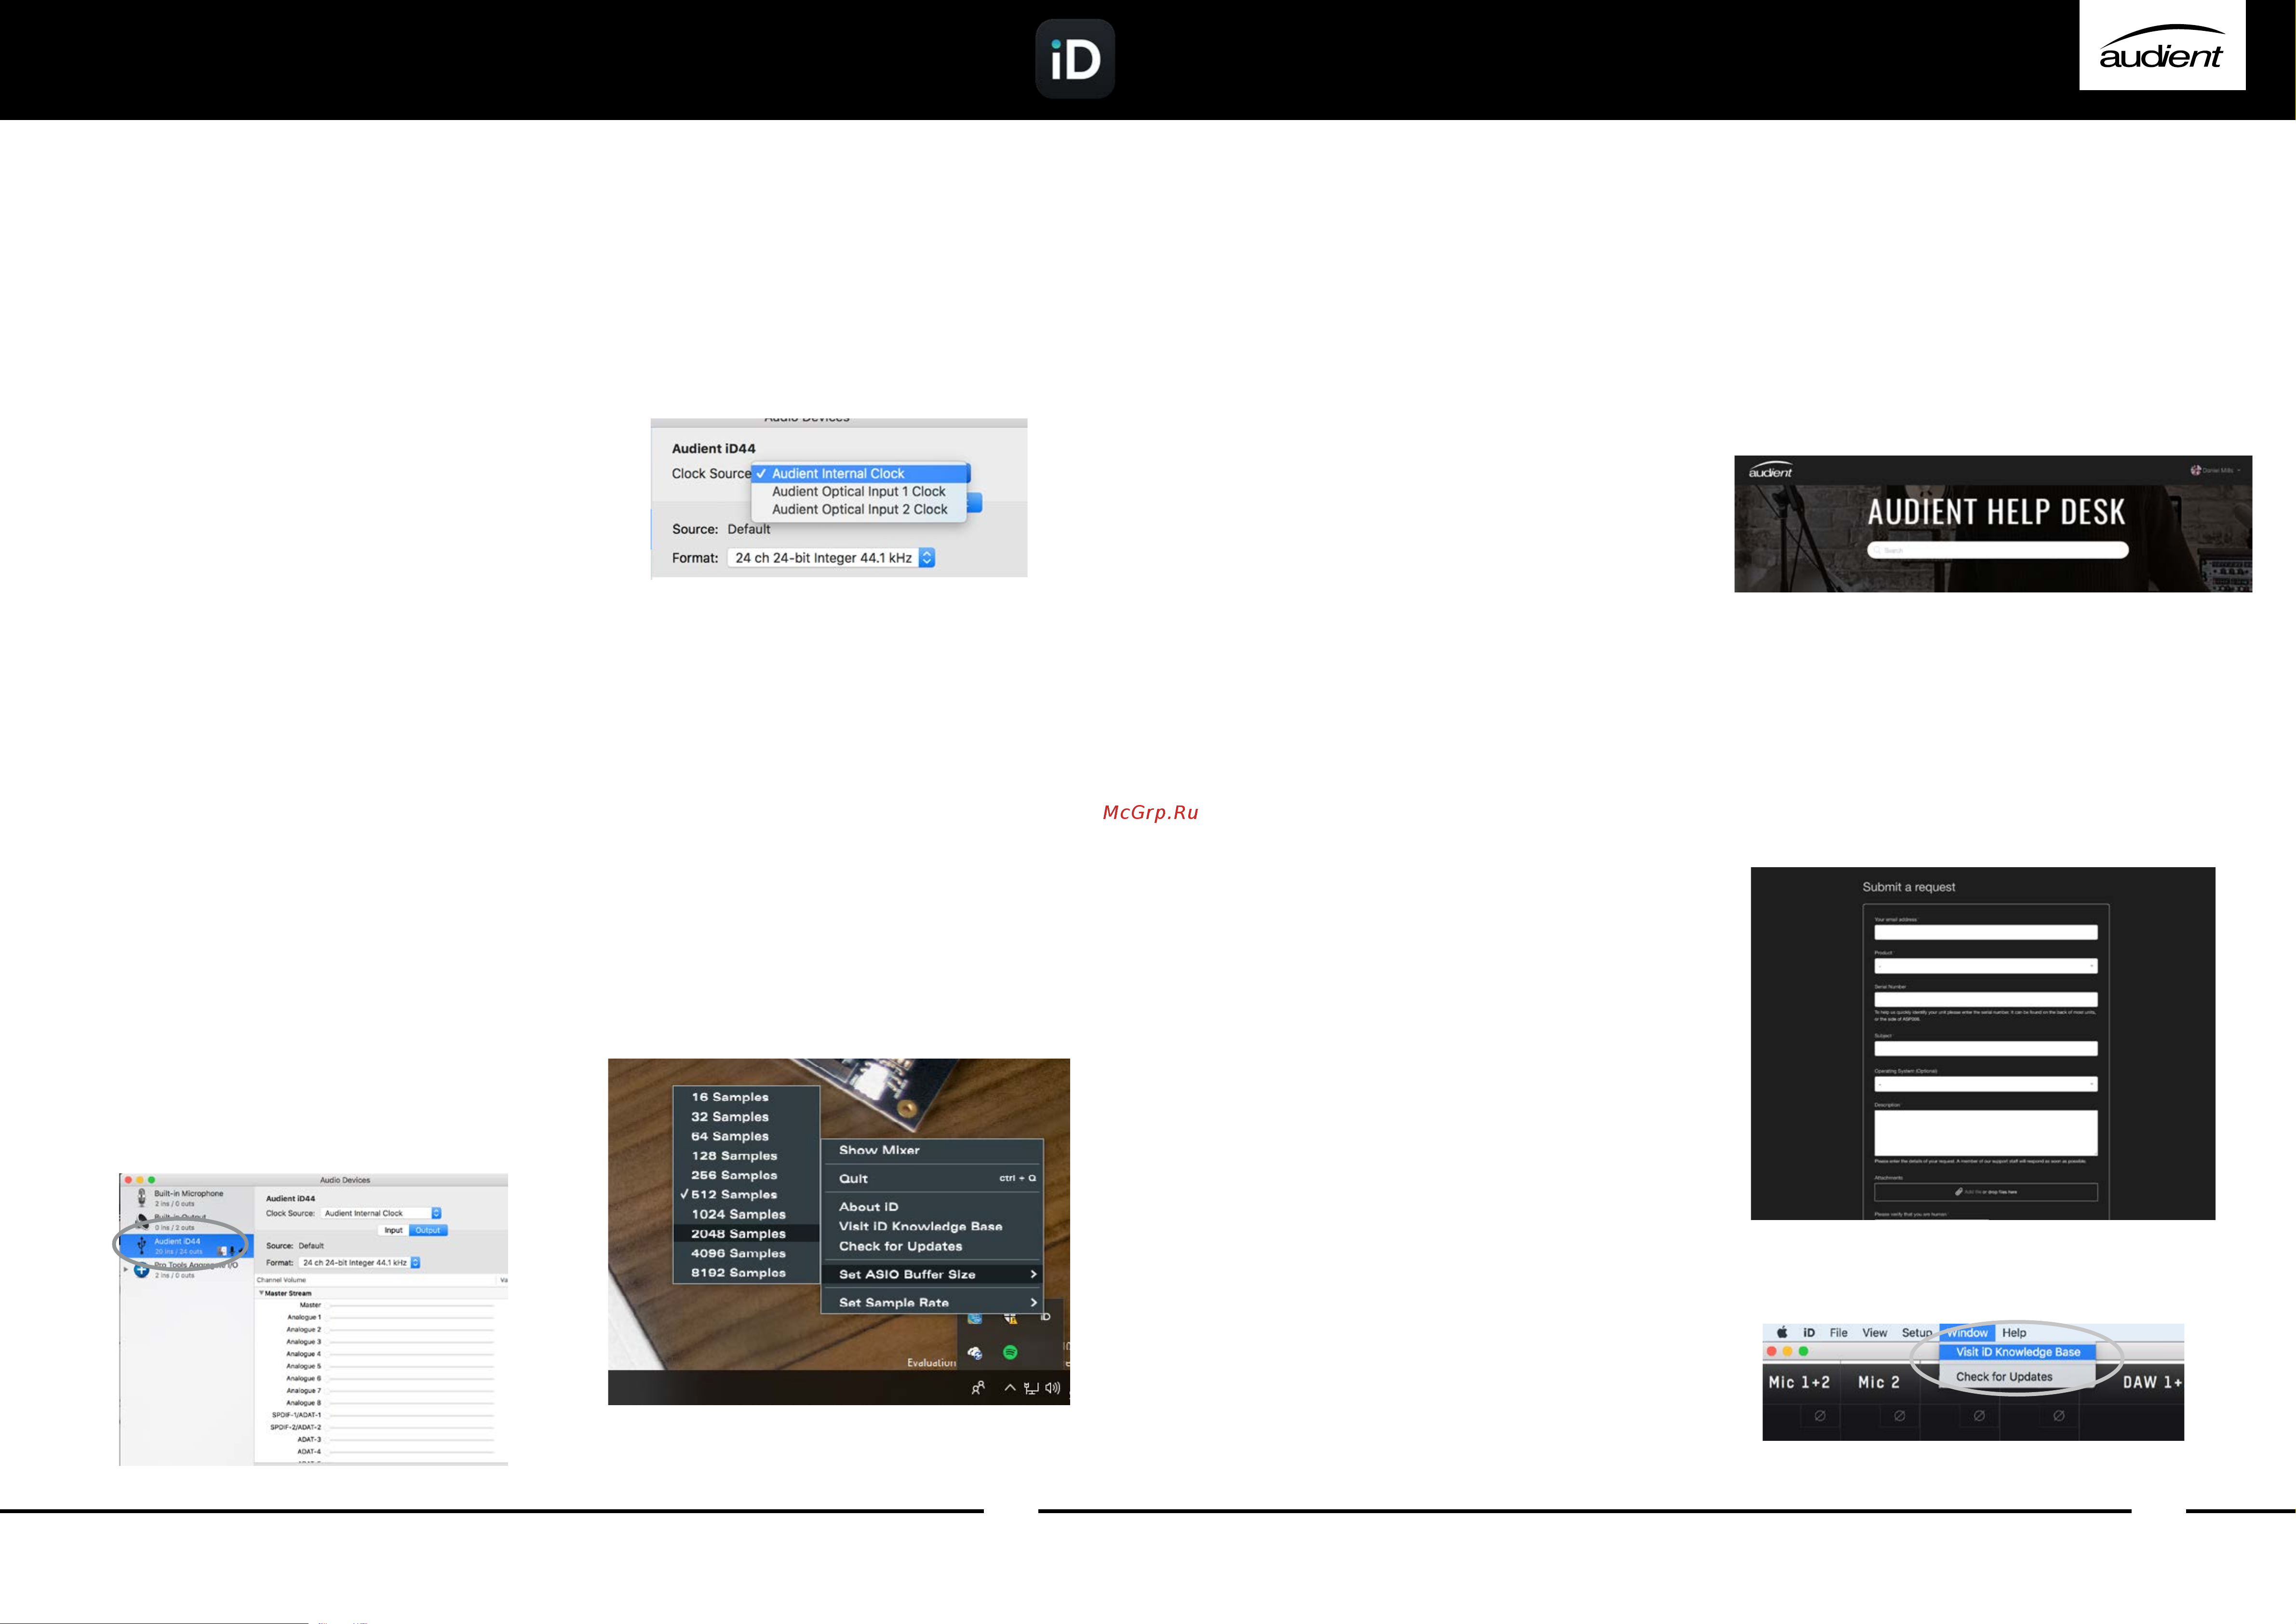Expand Set ASIO Buffer Size submenu
The width and height of the screenshot is (2296, 1624).
point(932,1274)
